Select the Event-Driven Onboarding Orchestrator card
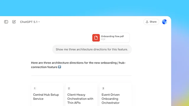The height and width of the screenshot is (106, 189). (115, 94)
